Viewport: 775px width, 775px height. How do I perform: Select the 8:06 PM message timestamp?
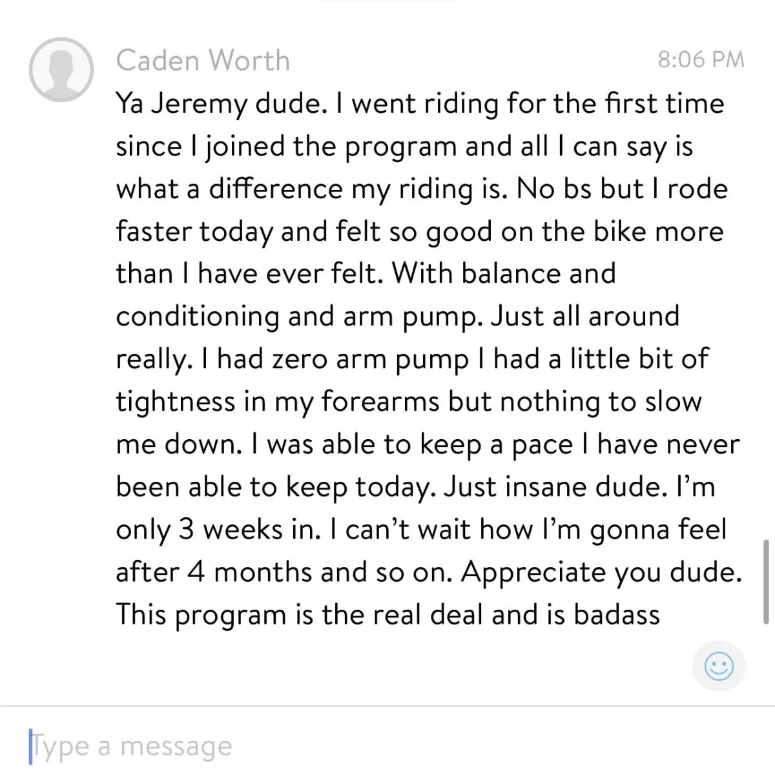coord(701,60)
